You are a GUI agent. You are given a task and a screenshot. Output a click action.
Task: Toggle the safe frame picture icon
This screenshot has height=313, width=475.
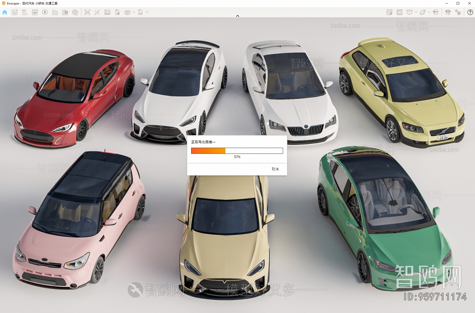coord(399,12)
